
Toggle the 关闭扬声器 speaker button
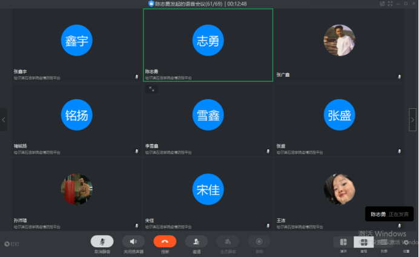coord(133,241)
